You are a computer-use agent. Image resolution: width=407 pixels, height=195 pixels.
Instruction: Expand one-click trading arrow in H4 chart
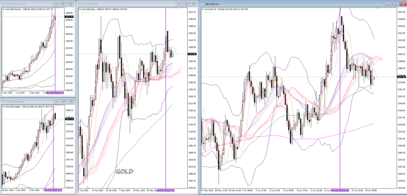pyautogui.click(x=202, y=9)
